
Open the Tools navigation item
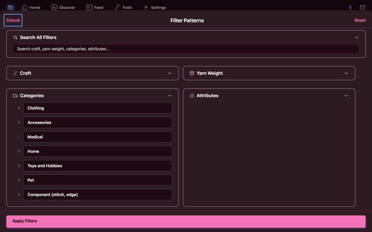123,7
